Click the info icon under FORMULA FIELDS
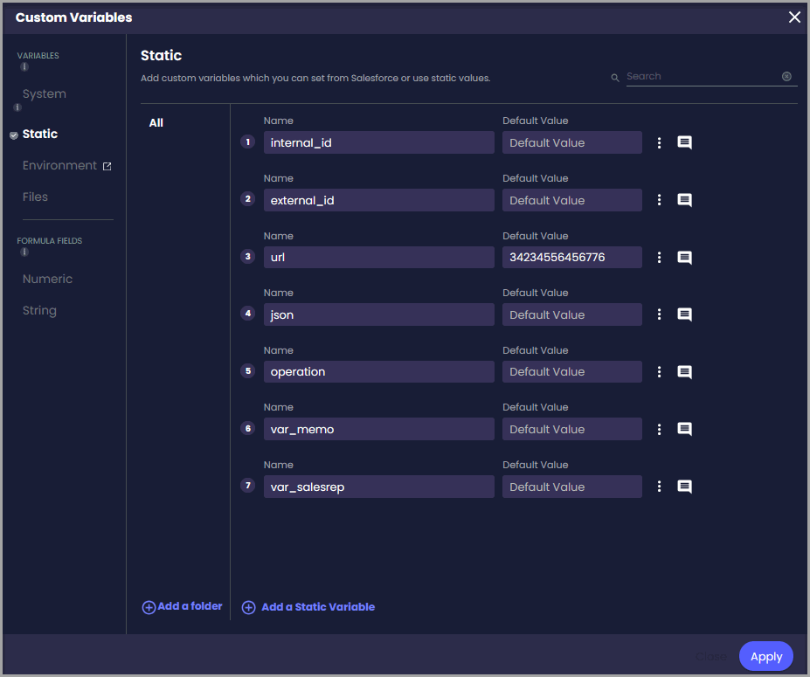 pos(24,252)
